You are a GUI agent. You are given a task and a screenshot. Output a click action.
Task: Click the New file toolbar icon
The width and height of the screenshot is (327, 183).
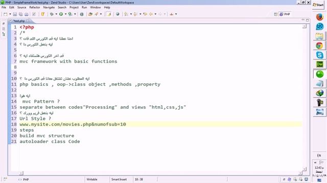[6, 14]
